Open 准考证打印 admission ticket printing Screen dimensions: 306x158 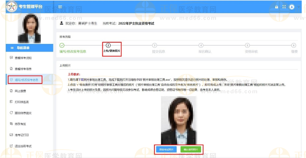click(19, 135)
